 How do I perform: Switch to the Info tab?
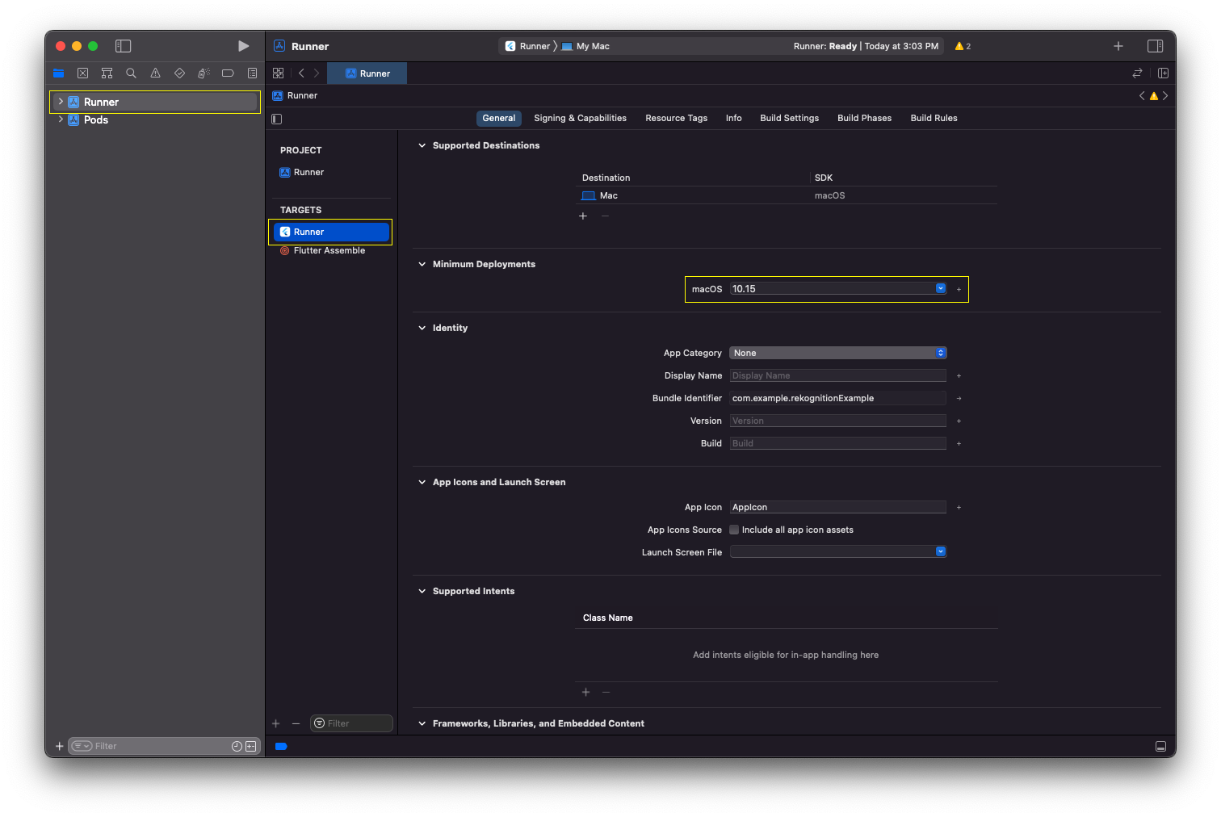[x=733, y=118]
